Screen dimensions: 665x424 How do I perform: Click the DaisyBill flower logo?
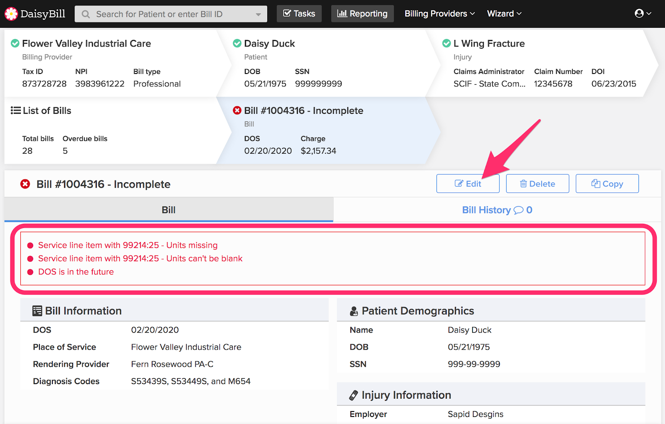click(x=11, y=14)
